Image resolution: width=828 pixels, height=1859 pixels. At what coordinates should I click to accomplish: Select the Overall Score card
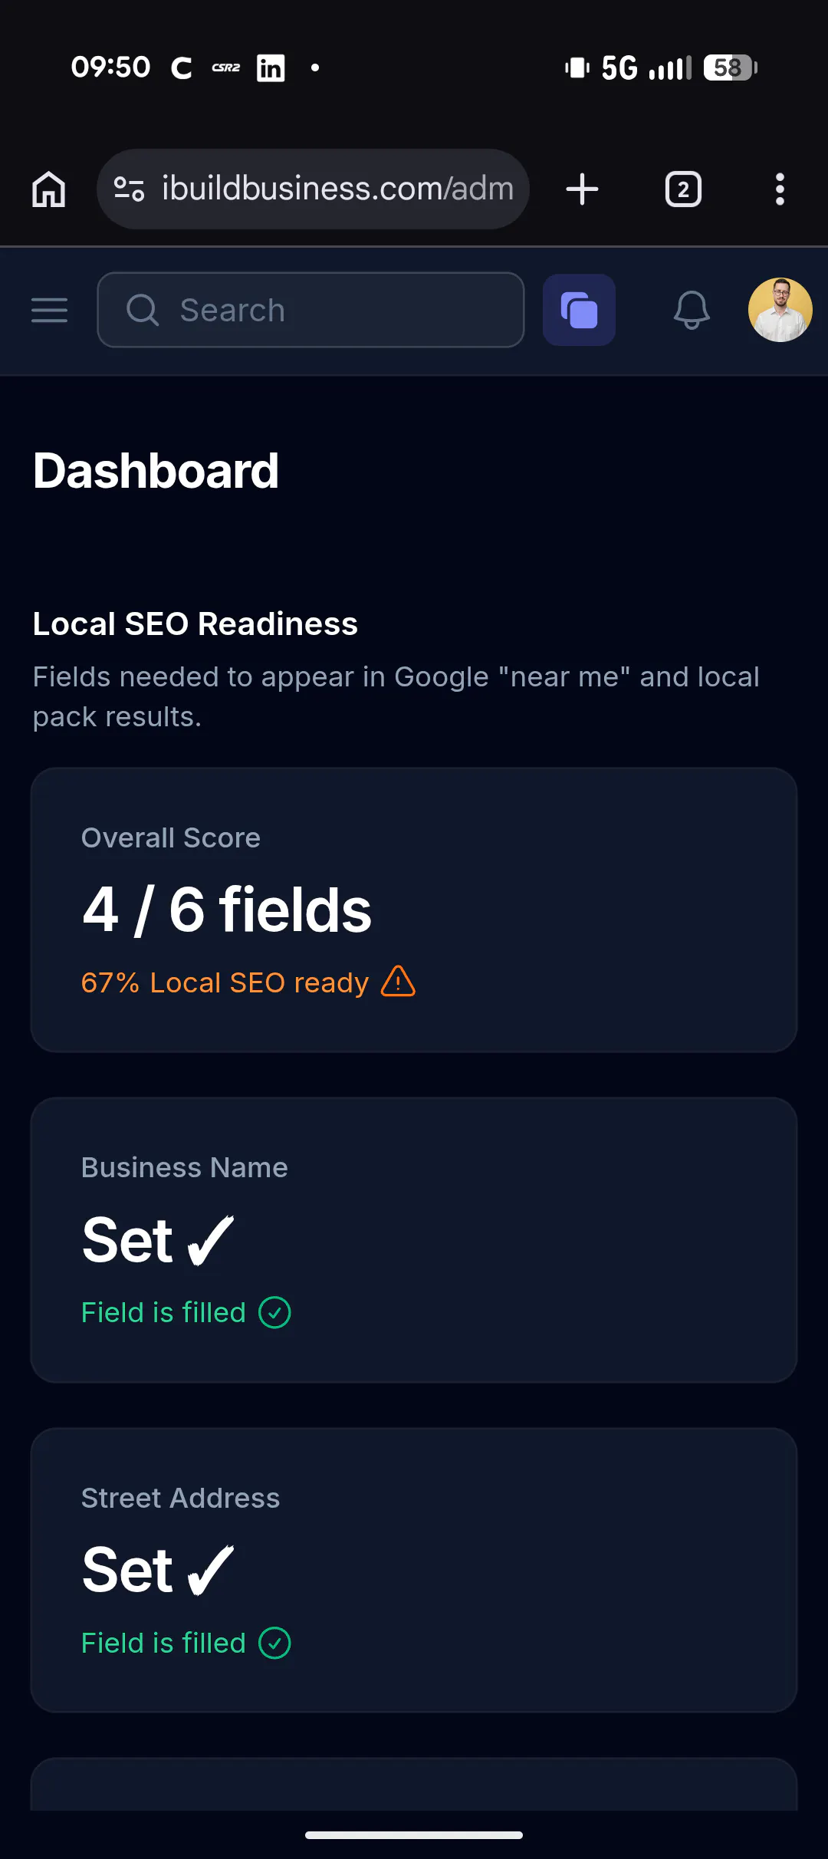(414, 910)
